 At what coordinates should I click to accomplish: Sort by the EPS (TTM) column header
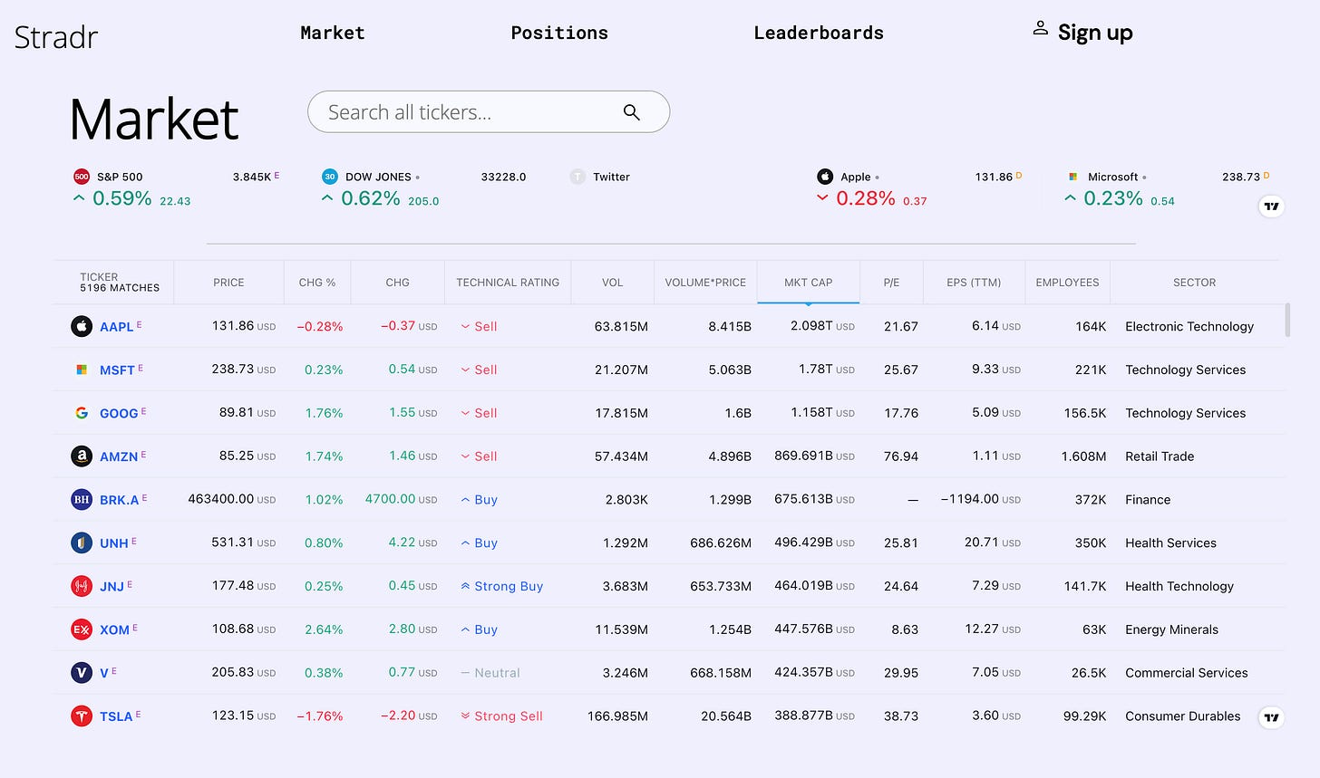tap(974, 283)
